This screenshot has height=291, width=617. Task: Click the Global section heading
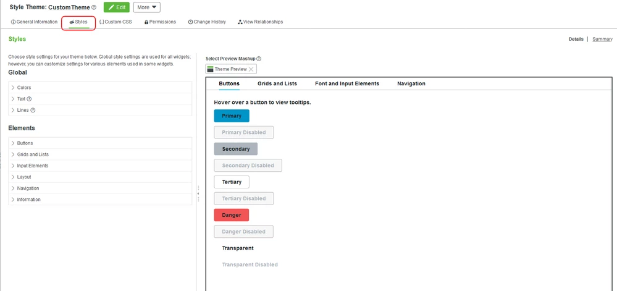coord(18,73)
